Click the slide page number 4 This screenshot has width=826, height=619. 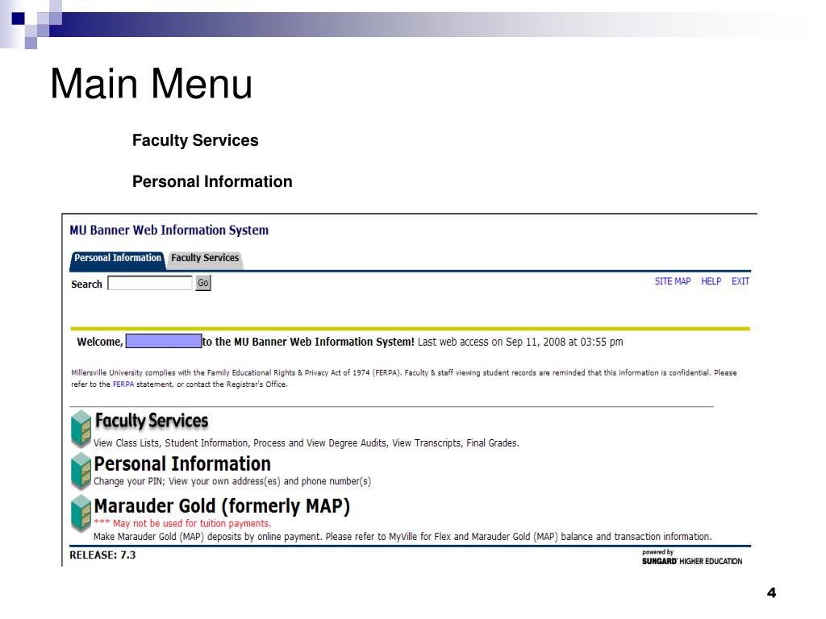pyautogui.click(x=771, y=592)
